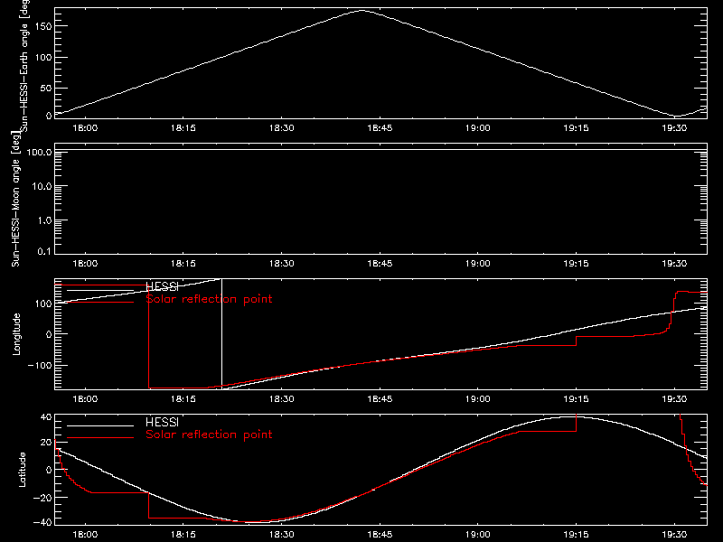Click the 18:15 time label of Longitude plot
Screen dimensions: 723x542
coord(183,399)
